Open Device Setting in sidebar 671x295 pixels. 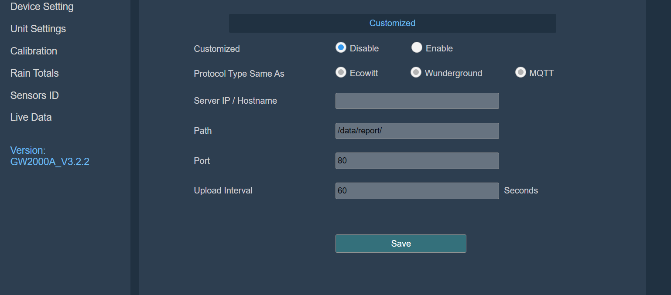point(42,7)
